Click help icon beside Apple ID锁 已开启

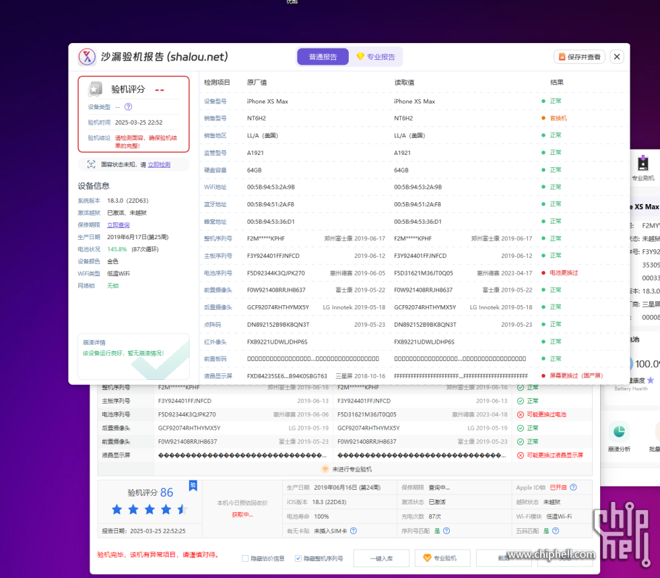point(573,488)
